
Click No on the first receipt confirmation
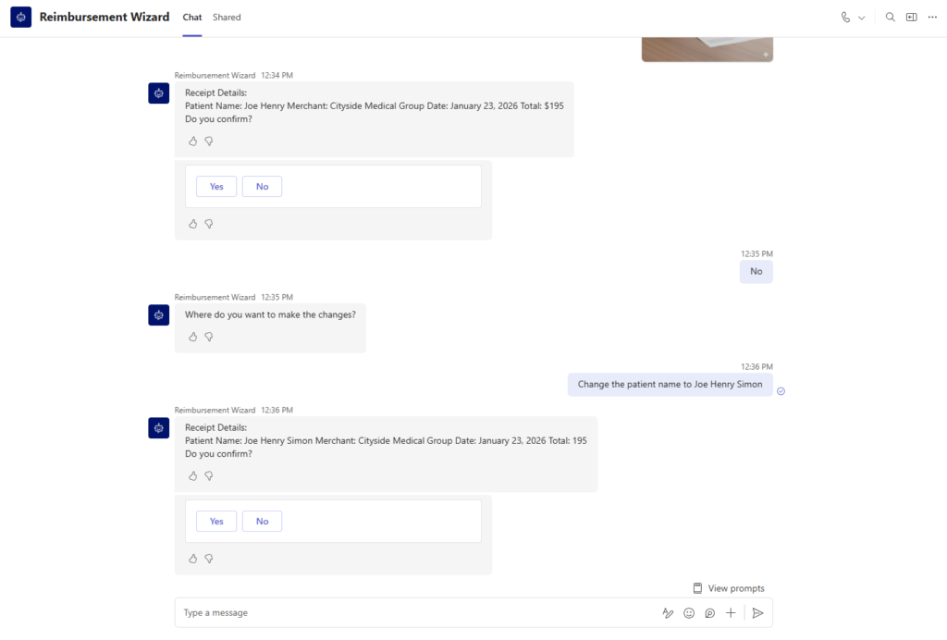click(262, 187)
